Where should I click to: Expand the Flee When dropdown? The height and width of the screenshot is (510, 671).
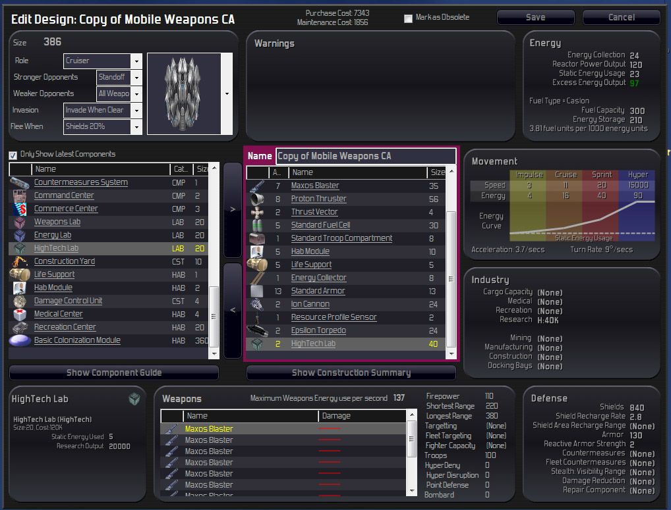pos(136,127)
